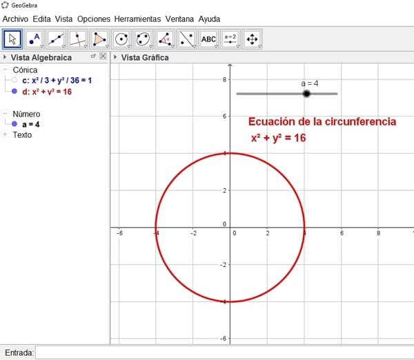This screenshot has width=414, height=360.
Task: Open the Opciones menu
Action: (x=93, y=19)
